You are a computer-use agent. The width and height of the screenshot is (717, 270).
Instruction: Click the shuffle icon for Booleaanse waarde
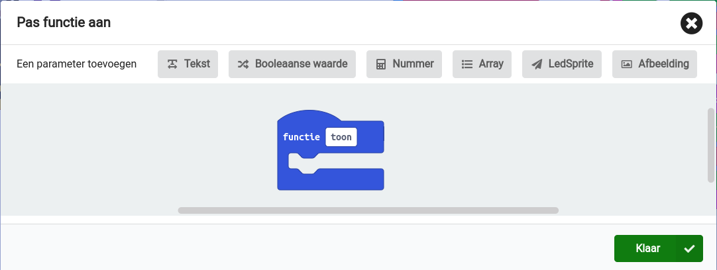[243, 64]
